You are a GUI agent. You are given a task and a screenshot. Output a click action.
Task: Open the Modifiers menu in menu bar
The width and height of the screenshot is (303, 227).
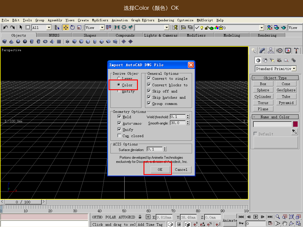point(100,20)
